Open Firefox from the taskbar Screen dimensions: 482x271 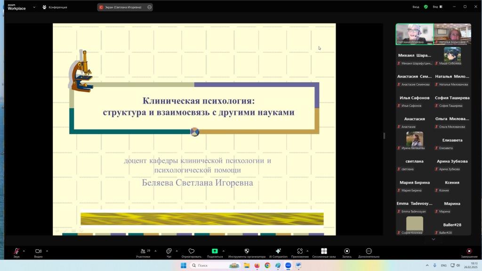[257, 265]
